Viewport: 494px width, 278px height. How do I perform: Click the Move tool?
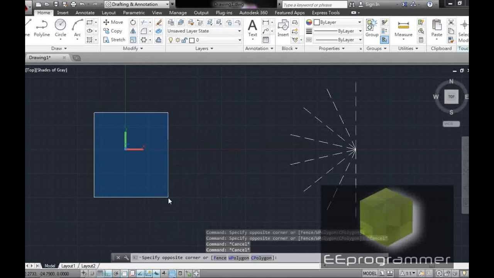pos(113,22)
